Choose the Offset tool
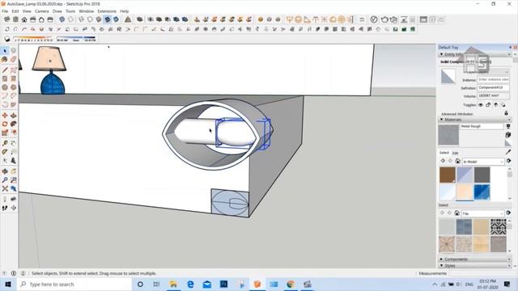 pos(13,133)
